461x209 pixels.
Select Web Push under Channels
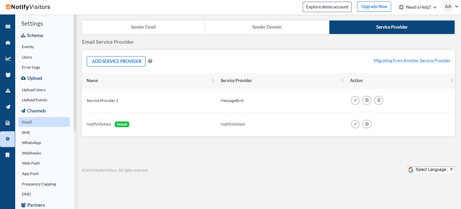[31, 163]
